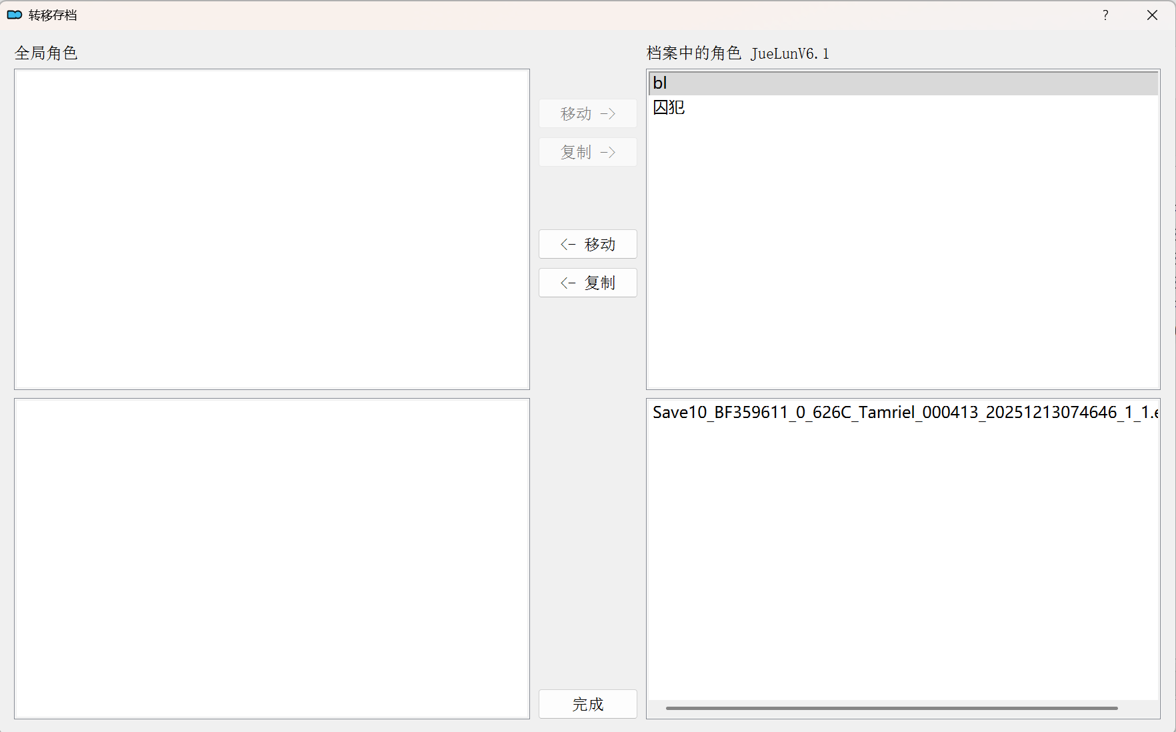This screenshot has width=1176, height=732.
Task: Click the 转移存档 window title text
Action: click(53, 15)
